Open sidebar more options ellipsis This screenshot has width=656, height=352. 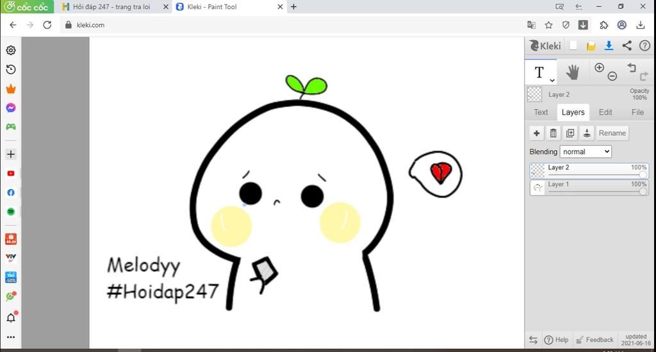[x=11, y=337]
